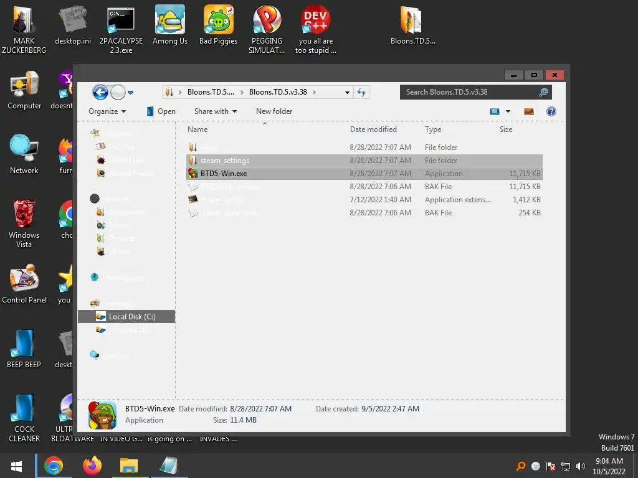Select the desktop.ini file at top of desktop
638x478 pixels.
73,25
